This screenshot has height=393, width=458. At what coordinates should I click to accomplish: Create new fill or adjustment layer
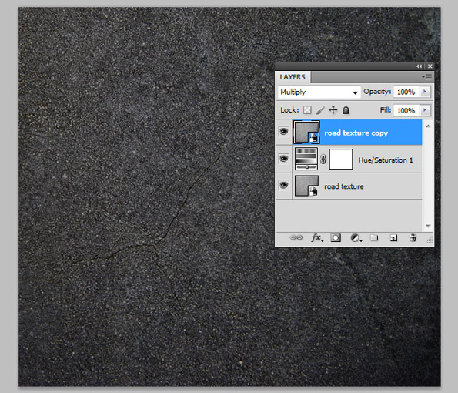[x=356, y=238]
